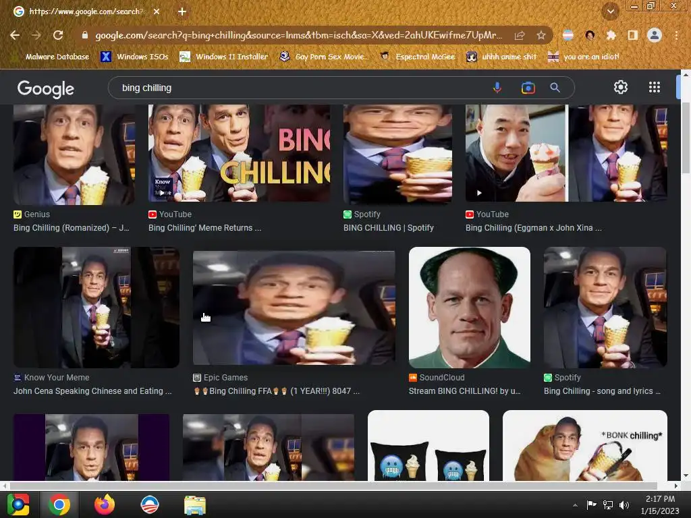Open the Chrome three-dot menu

pos(676,35)
